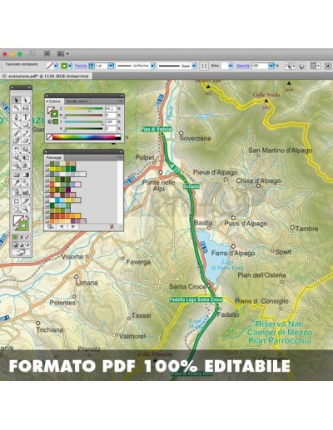Pick a color from the spectrum bar
Viewport: 333px width, 430px height.
pos(84,137)
